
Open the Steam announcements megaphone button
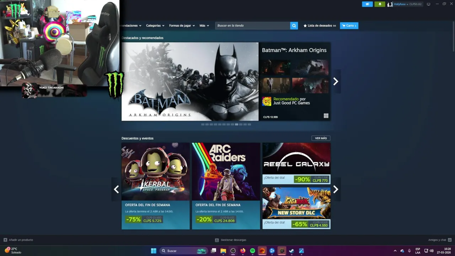click(x=367, y=4)
